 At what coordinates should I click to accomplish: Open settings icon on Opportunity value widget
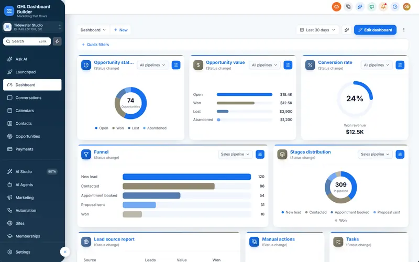pos(288,65)
